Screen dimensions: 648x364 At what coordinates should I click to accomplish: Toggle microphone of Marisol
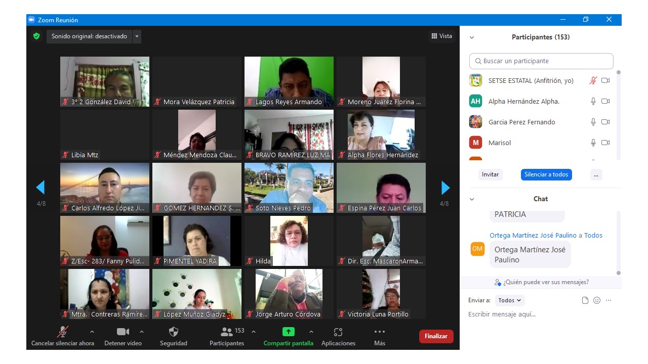point(593,143)
